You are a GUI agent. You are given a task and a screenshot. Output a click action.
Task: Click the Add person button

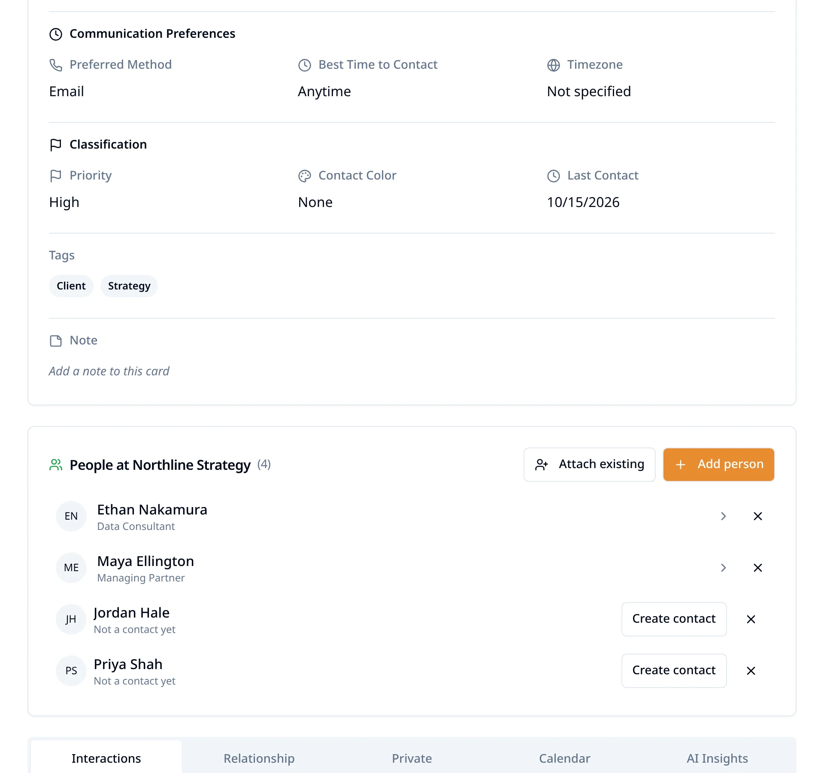(719, 465)
